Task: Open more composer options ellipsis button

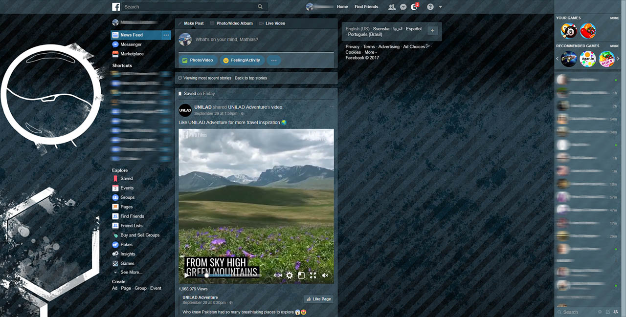Action: (x=273, y=60)
